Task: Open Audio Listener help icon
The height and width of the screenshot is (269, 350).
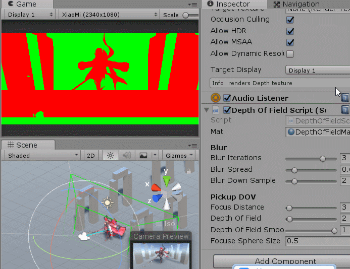Action: coord(345,98)
